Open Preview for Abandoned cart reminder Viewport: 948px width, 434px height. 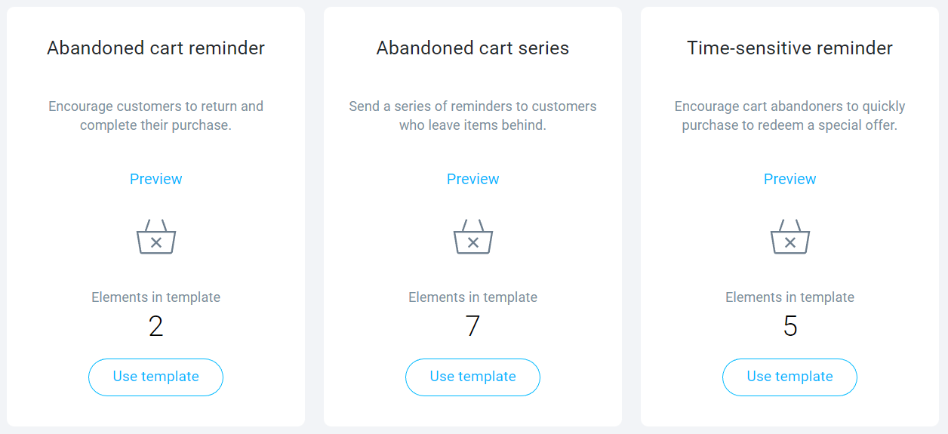[x=156, y=179]
